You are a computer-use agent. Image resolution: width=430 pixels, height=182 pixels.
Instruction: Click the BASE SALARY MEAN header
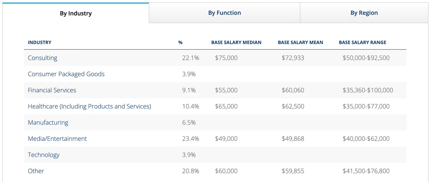[300, 43]
